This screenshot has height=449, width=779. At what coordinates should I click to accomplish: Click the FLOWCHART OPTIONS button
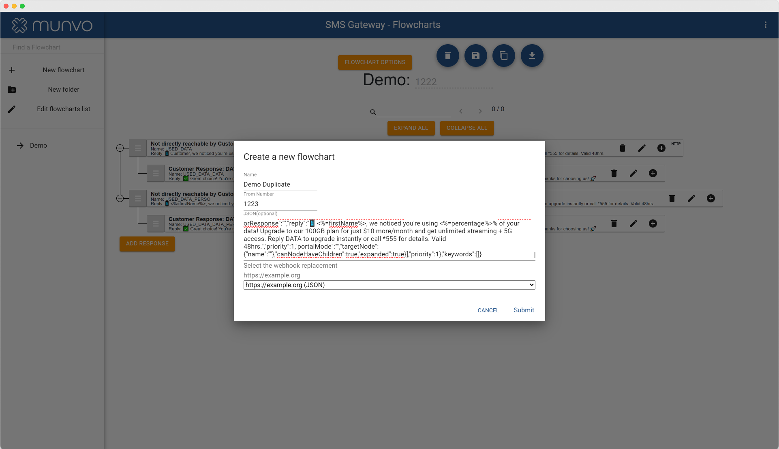click(375, 62)
